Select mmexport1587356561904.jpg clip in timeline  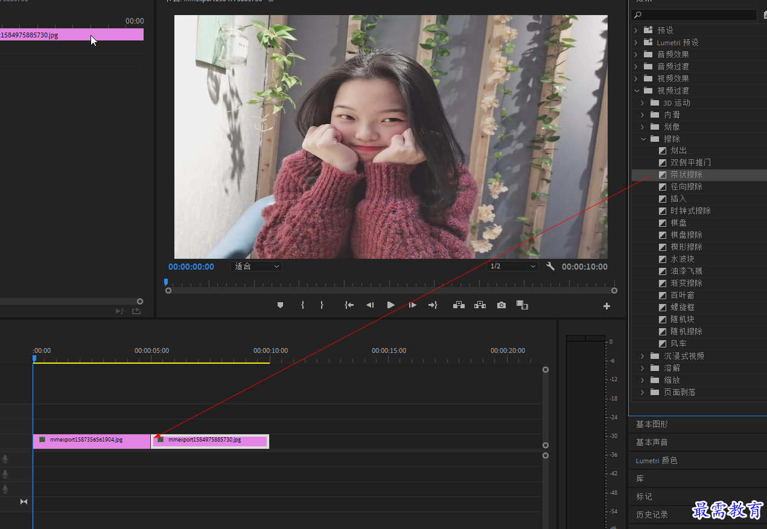[92, 441]
